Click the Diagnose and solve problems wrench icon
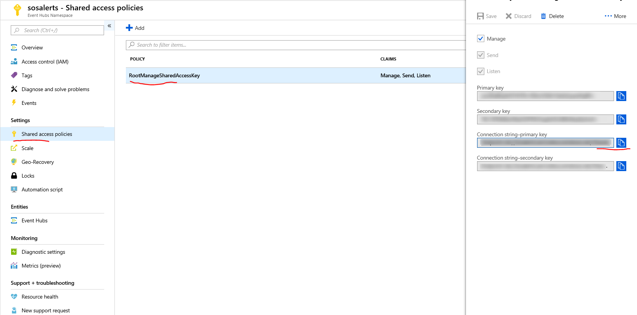Viewport: 637px width, 315px height. [14, 89]
